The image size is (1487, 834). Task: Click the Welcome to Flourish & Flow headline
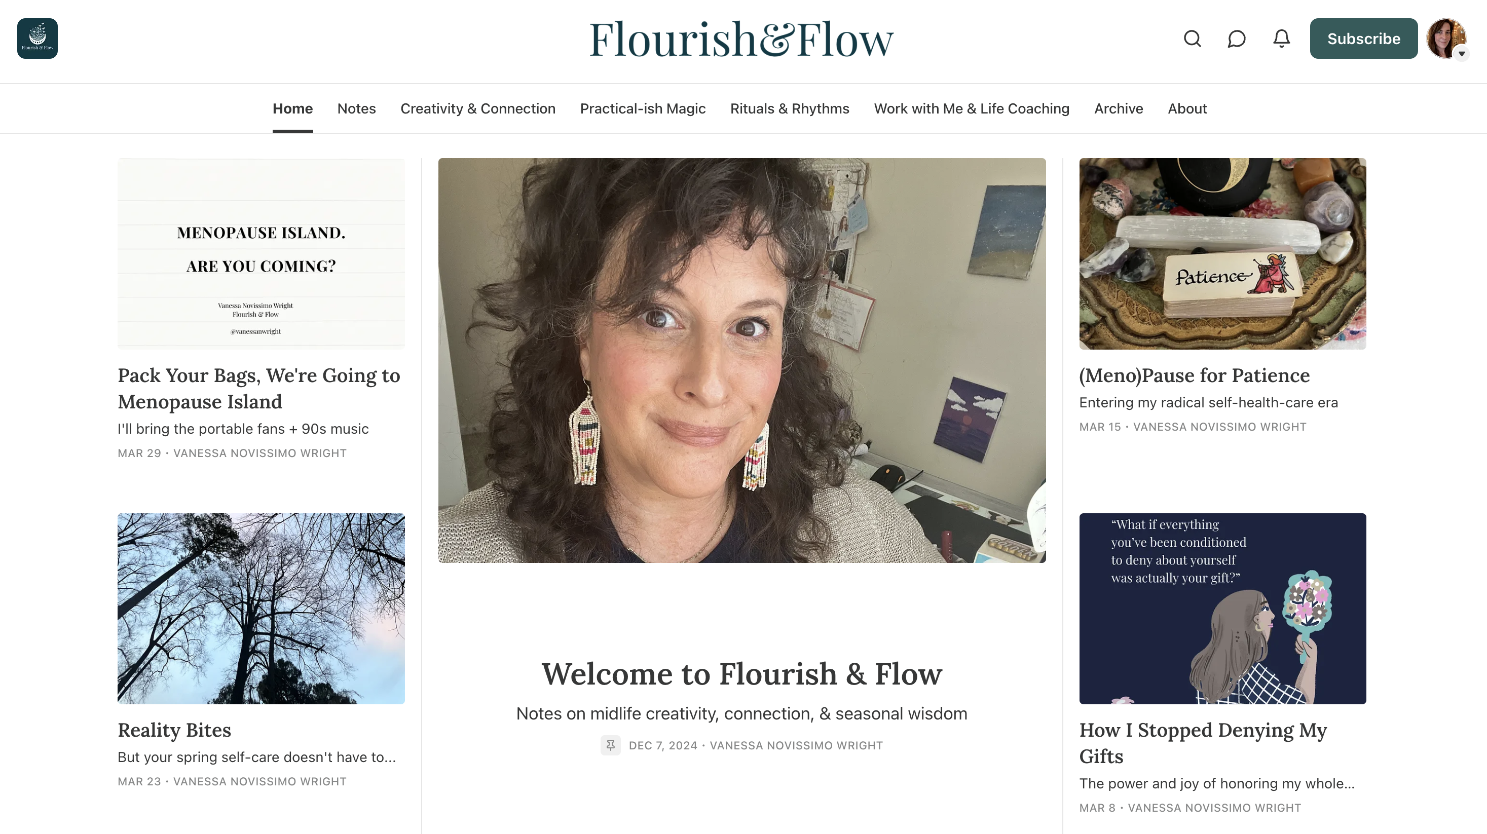coord(741,674)
